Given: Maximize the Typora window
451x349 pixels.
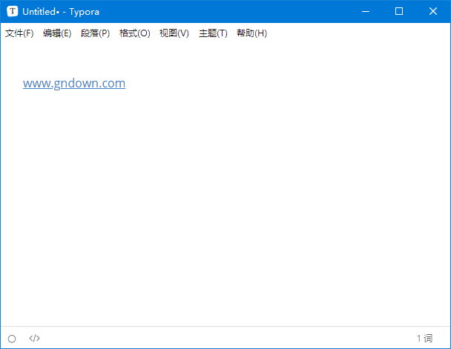Looking at the screenshot, I should pyautogui.click(x=399, y=11).
